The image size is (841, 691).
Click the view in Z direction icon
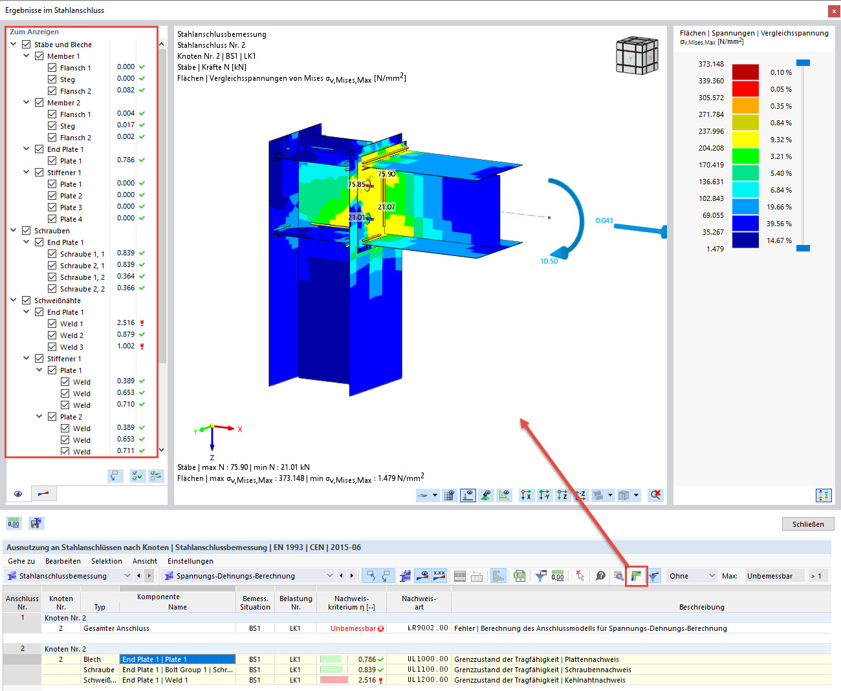pyautogui.click(x=563, y=495)
